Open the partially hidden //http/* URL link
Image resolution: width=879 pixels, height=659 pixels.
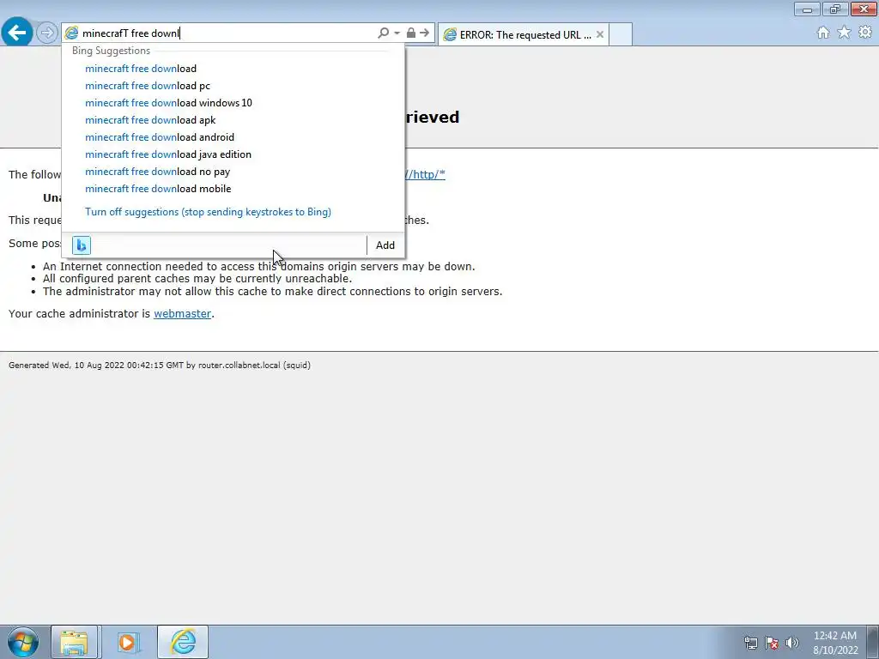425,175
